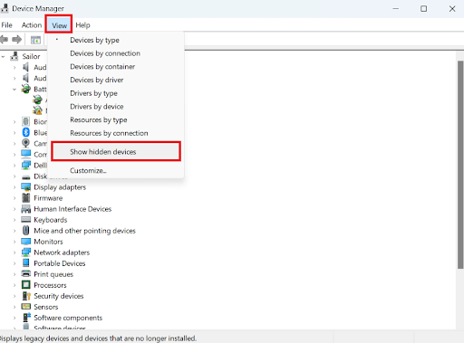Click the vertical scrollbar thumb
The height and width of the screenshot is (343, 464).
tap(460, 165)
